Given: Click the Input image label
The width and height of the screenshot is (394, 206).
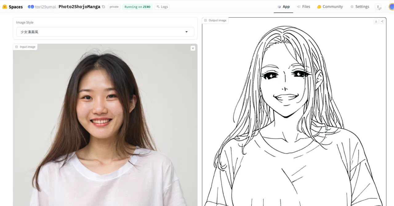Looking at the screenshot, I should pos(25,47).
